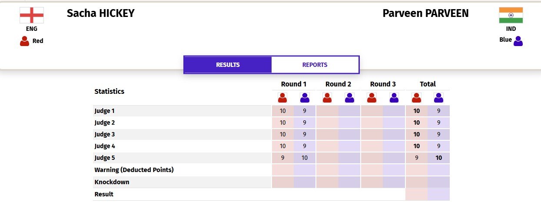Select the RESULTS tab

tap(228, 65)
